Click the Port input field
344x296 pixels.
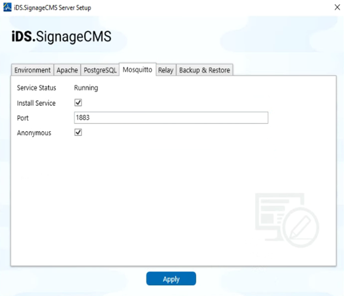click(x=171, y=118)
